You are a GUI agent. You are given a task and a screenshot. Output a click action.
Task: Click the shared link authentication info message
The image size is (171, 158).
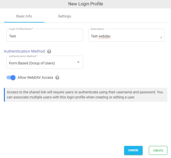(85, 94)
